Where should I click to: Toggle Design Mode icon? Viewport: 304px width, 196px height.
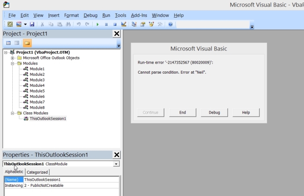point(123,24)
